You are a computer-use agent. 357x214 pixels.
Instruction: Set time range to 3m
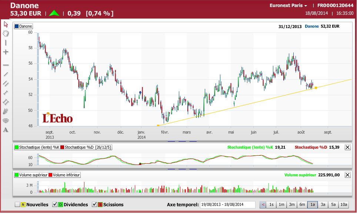pos(292,205)
